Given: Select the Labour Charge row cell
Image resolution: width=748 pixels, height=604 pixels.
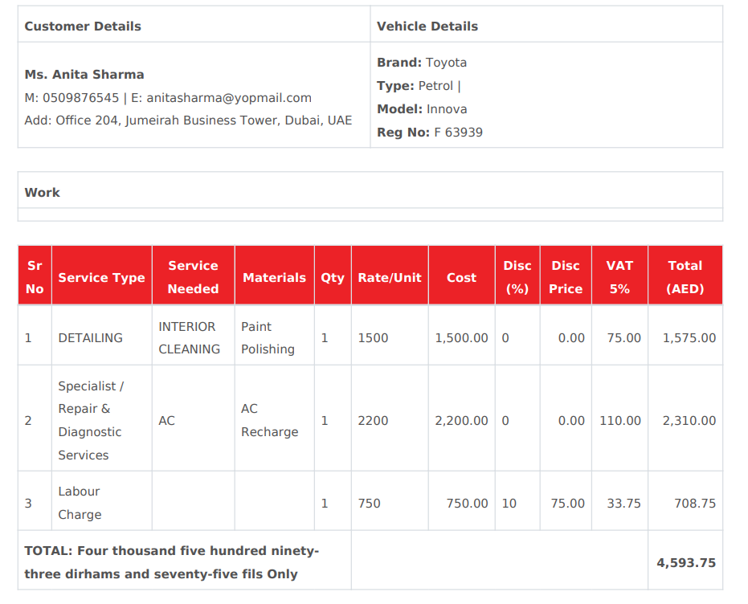Looking at the screenshot, I should 80,503.
